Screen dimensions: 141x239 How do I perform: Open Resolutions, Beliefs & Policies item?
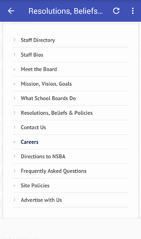pyautogui.click(x=57, y=113)
